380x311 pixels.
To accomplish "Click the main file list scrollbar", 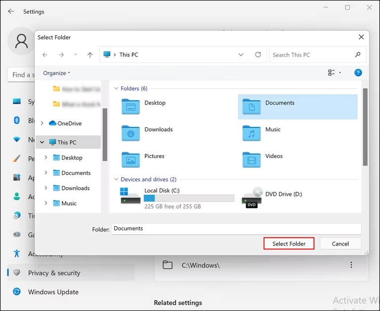I will pyautogui.click(x=365, y=127).
